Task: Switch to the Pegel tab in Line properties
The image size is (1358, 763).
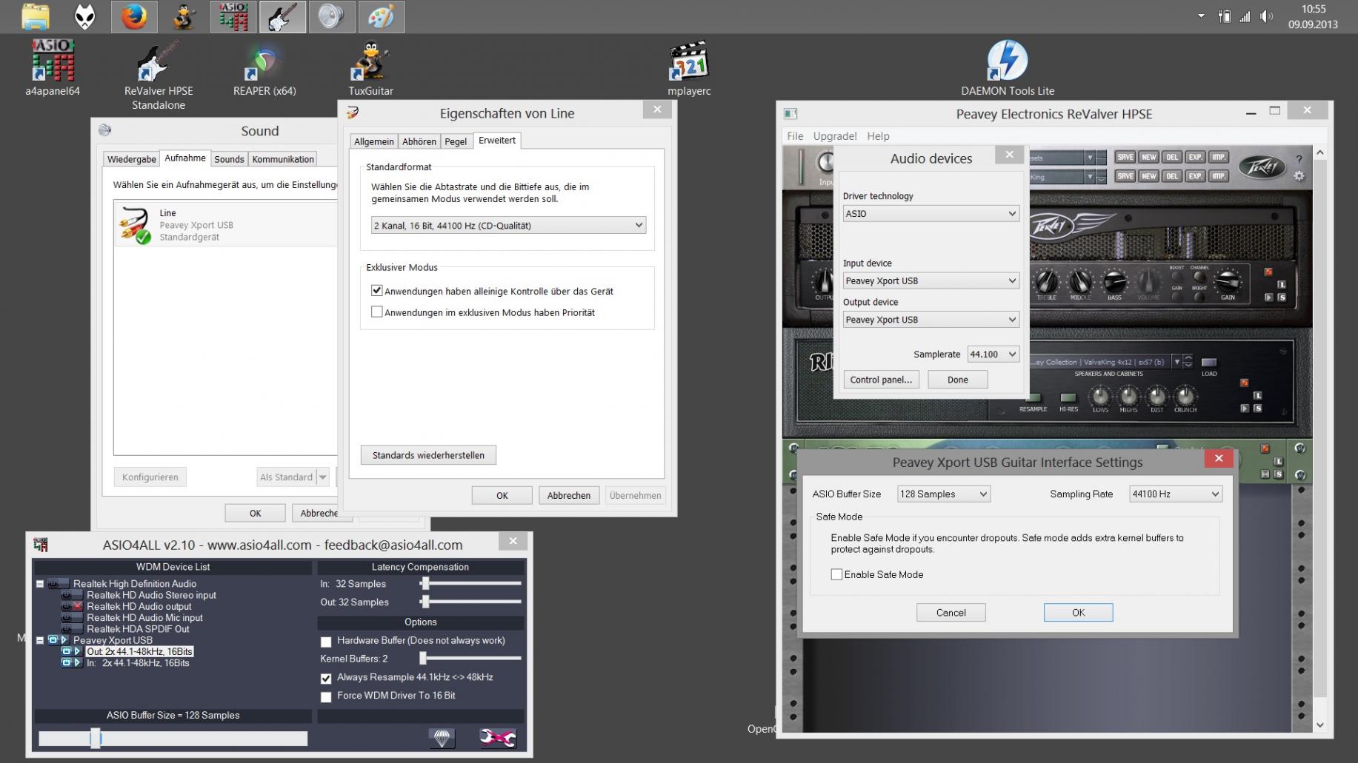Action: (456, 141)
